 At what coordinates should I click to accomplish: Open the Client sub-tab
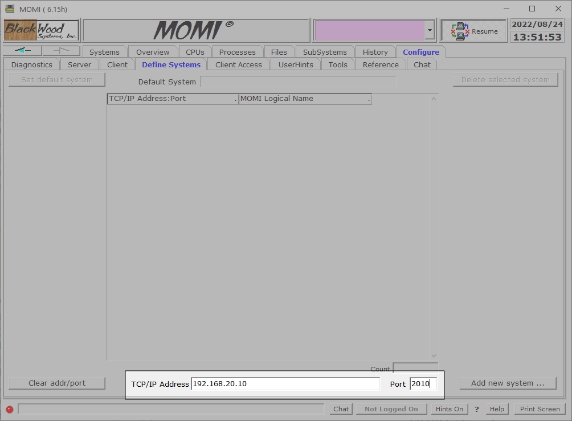tap(117, 64)
